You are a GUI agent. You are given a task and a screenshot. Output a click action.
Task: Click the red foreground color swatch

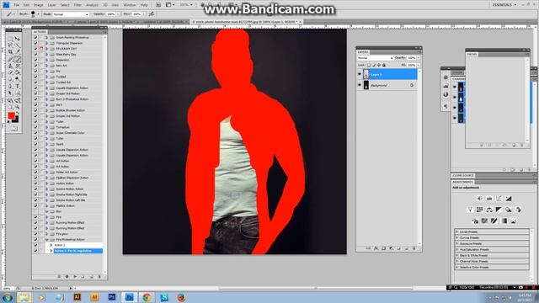(x=11, y=116)
